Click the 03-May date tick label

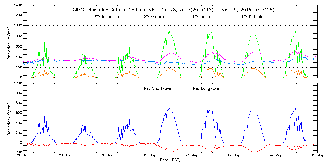pos(233,156)
